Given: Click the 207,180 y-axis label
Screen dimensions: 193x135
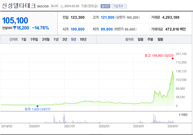Looking at the screenshot, I should (x=181, y=54).
